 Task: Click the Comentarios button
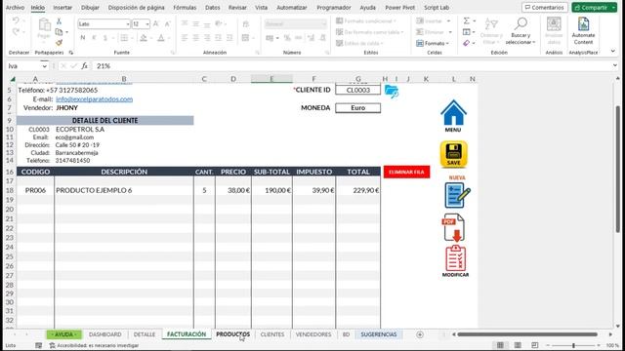pyautogui.click(x=545, y=8)
